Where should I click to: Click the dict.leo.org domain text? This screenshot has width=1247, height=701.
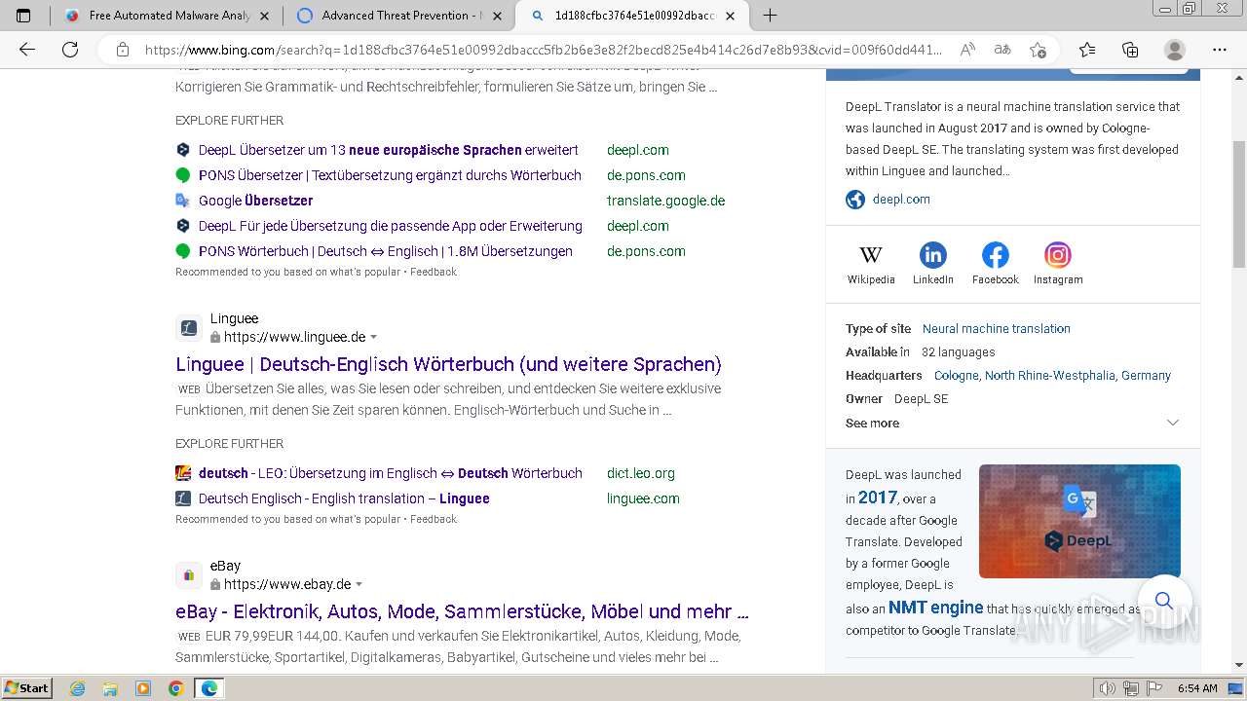641,473
